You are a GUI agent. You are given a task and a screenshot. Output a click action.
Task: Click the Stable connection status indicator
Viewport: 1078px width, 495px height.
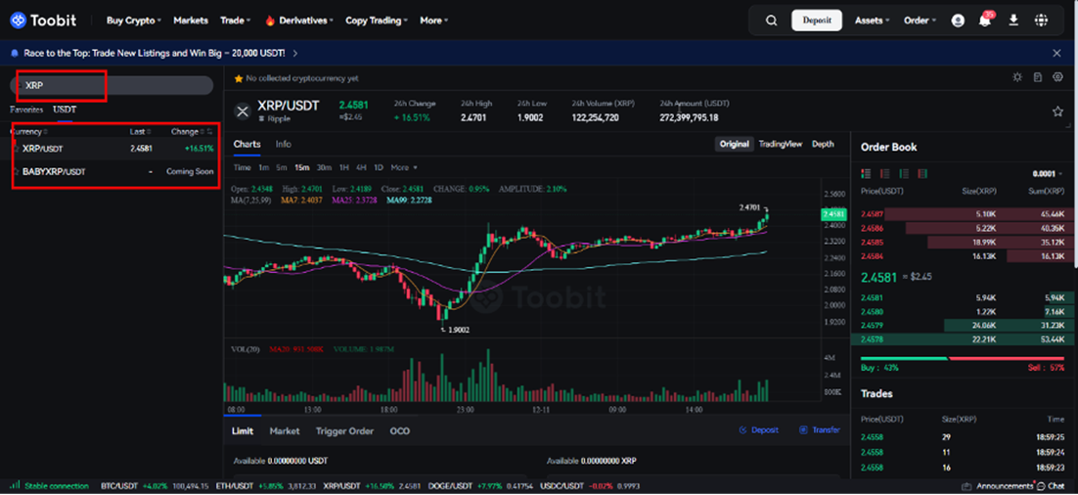[x=50, y=486]
